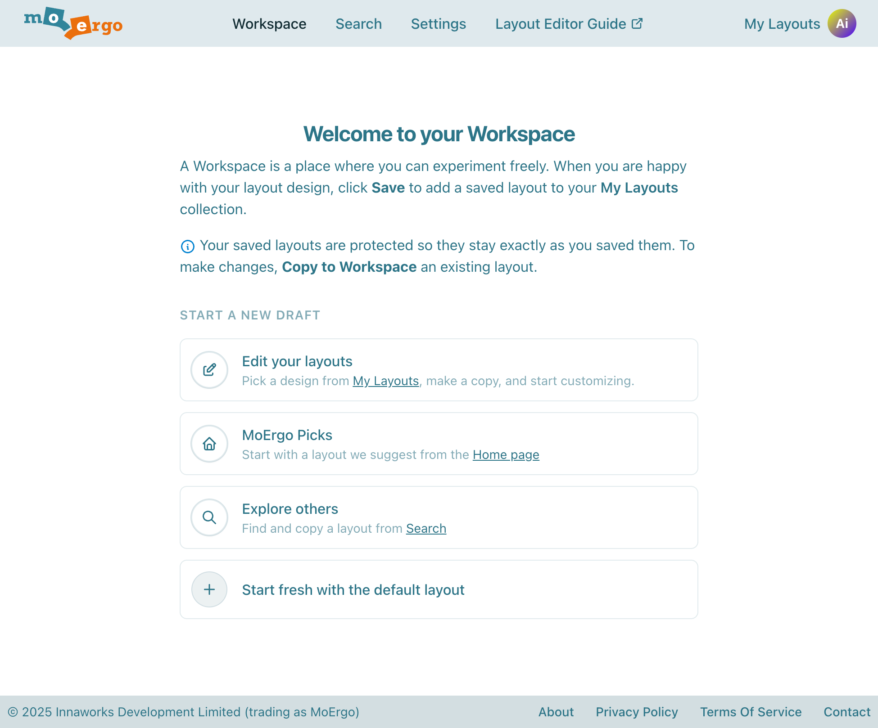Follow the underlined My Layouts link

[385, 381]
